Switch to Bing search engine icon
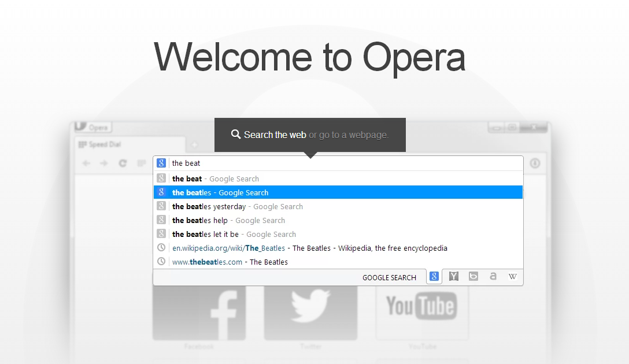629x364 pixels. pyautogui.click(x=473, y=276)
